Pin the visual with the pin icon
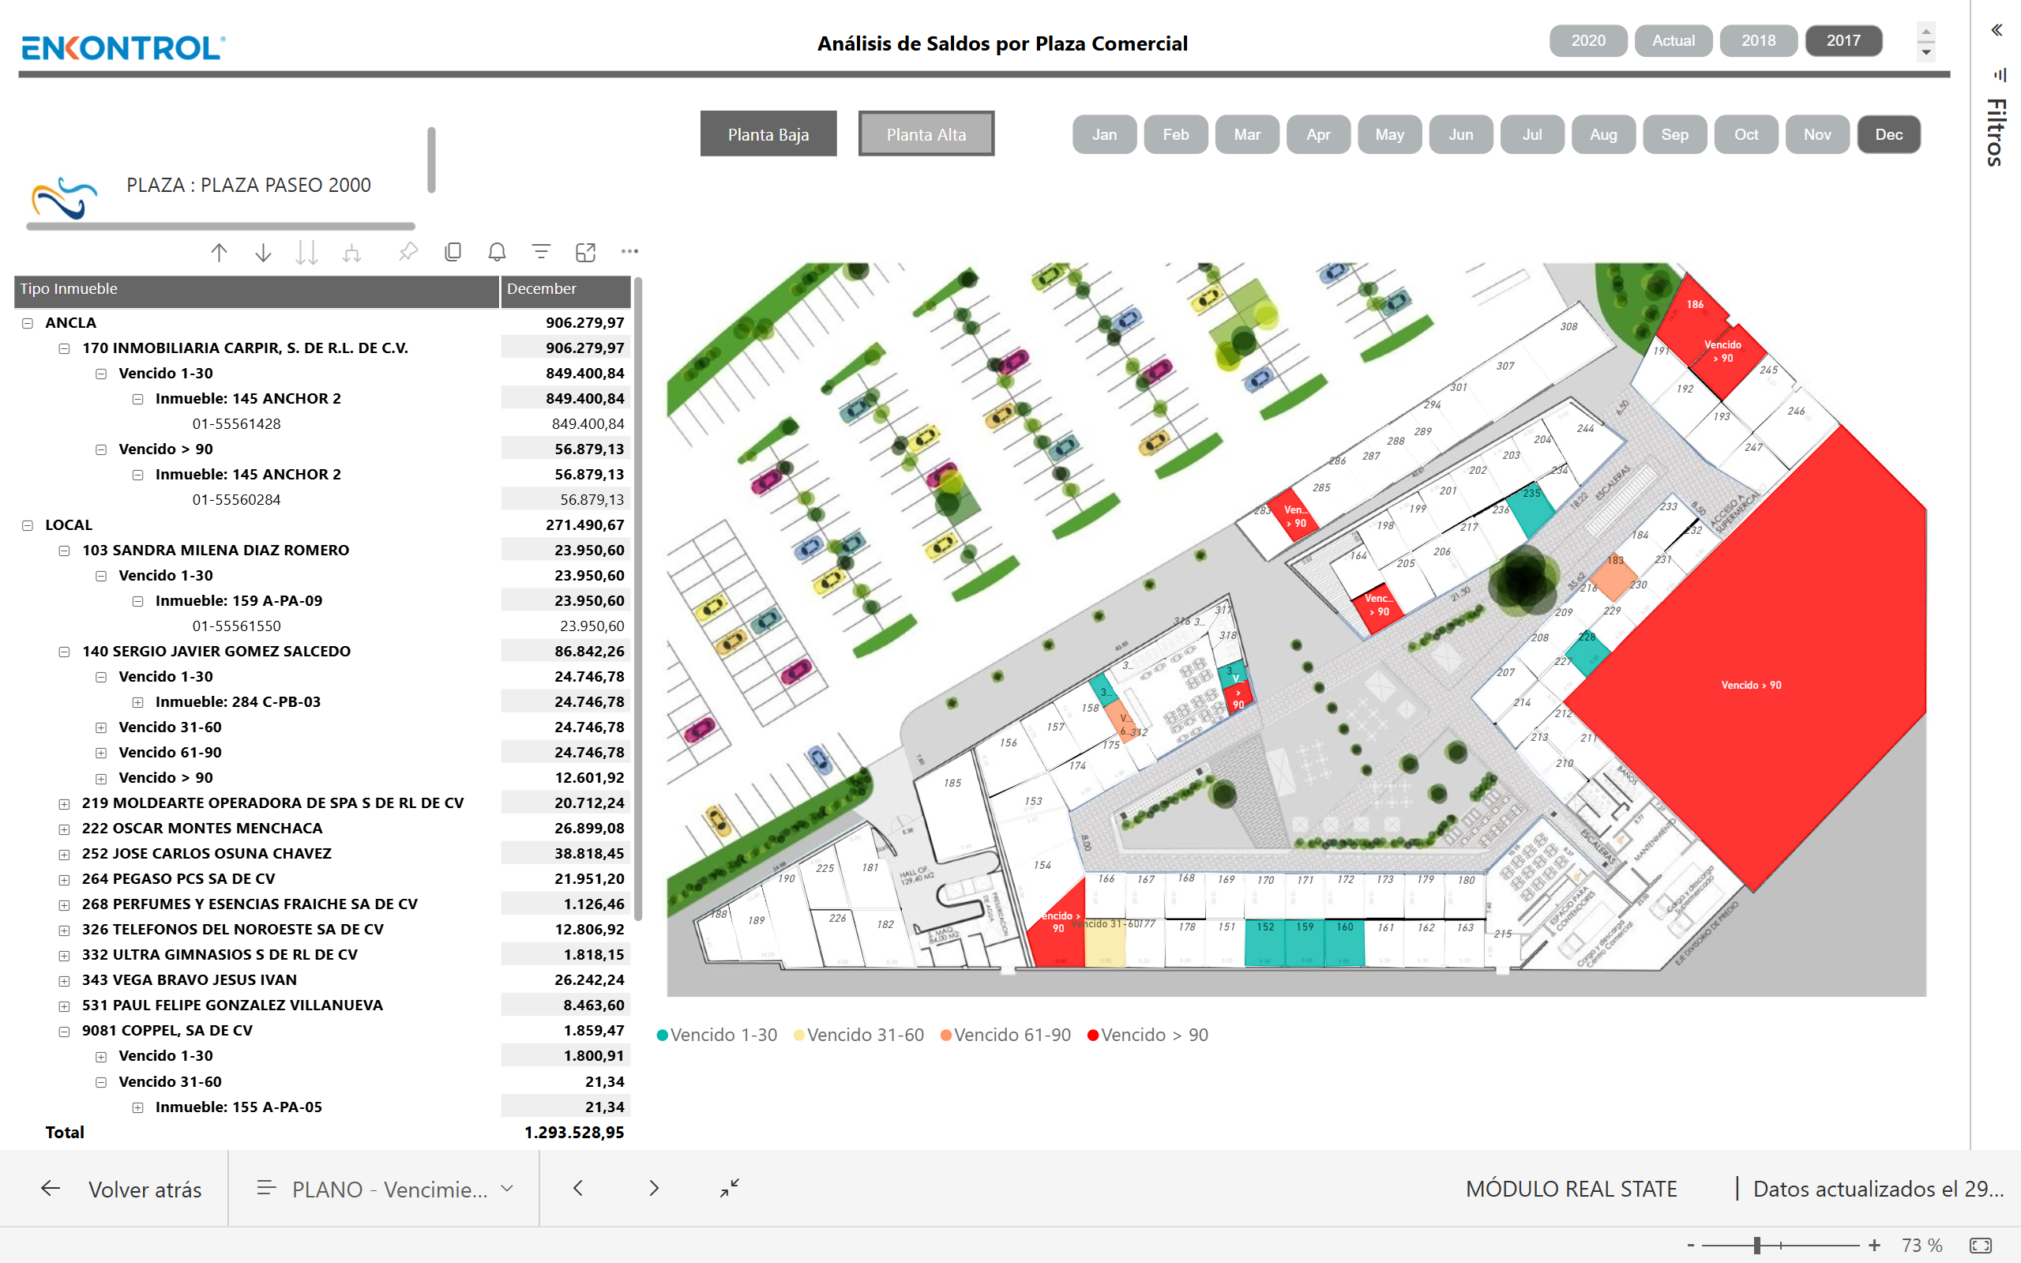Viewport: 2021px width, 1263px height. (x=408, y=251)
